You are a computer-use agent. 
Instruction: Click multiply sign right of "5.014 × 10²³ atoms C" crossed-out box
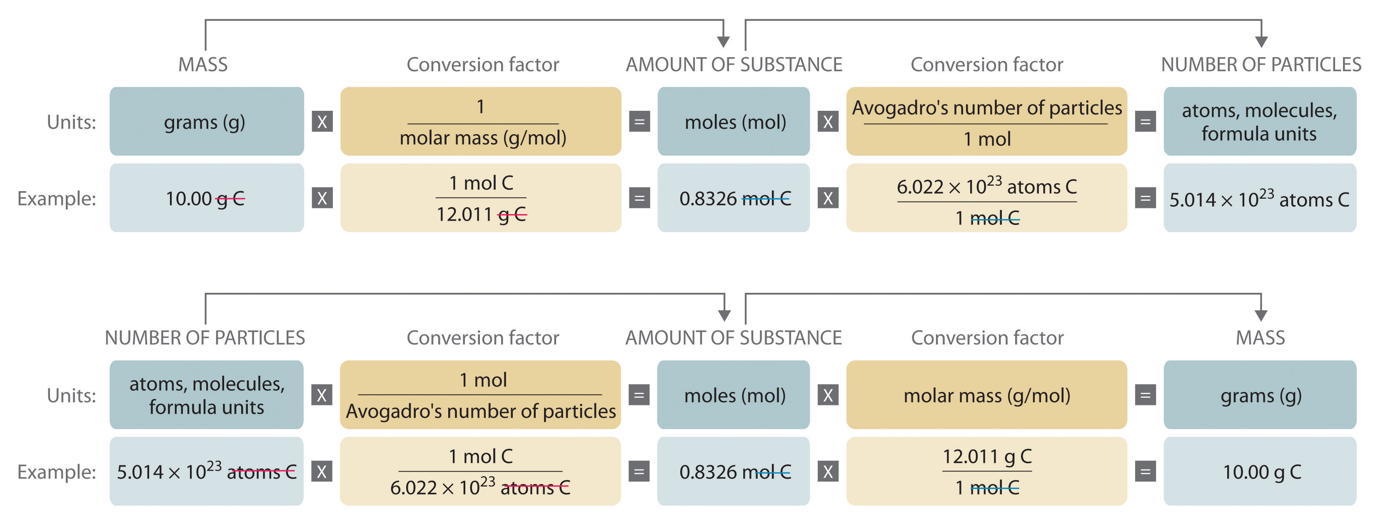(x=322, y=472)
